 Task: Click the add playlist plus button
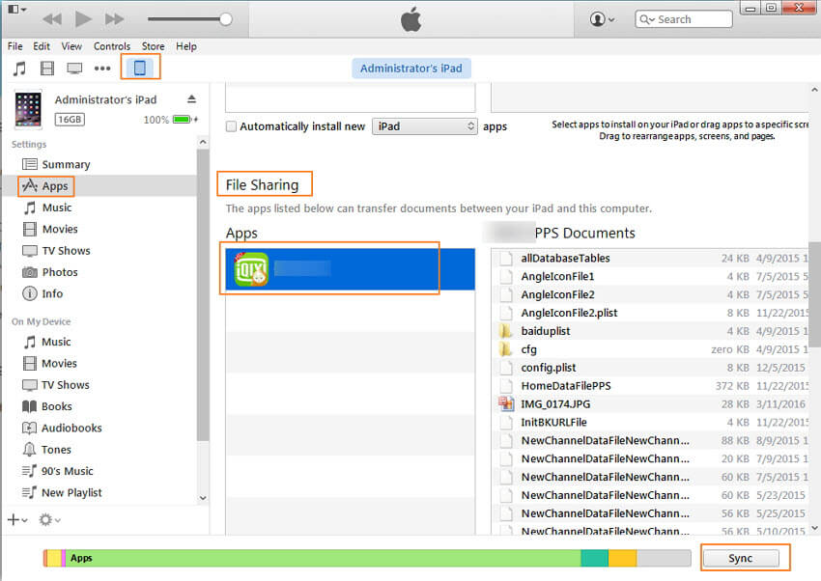(16, 519)
